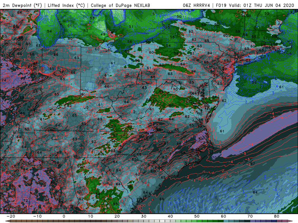The width and height of the screenshot is (298, 223).
Task: Click the "College of DuPage NEXLAB" header text
Action: point(120,5)
